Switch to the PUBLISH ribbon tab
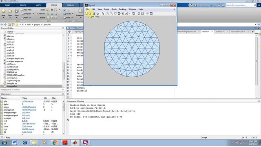 click(71, 5)
